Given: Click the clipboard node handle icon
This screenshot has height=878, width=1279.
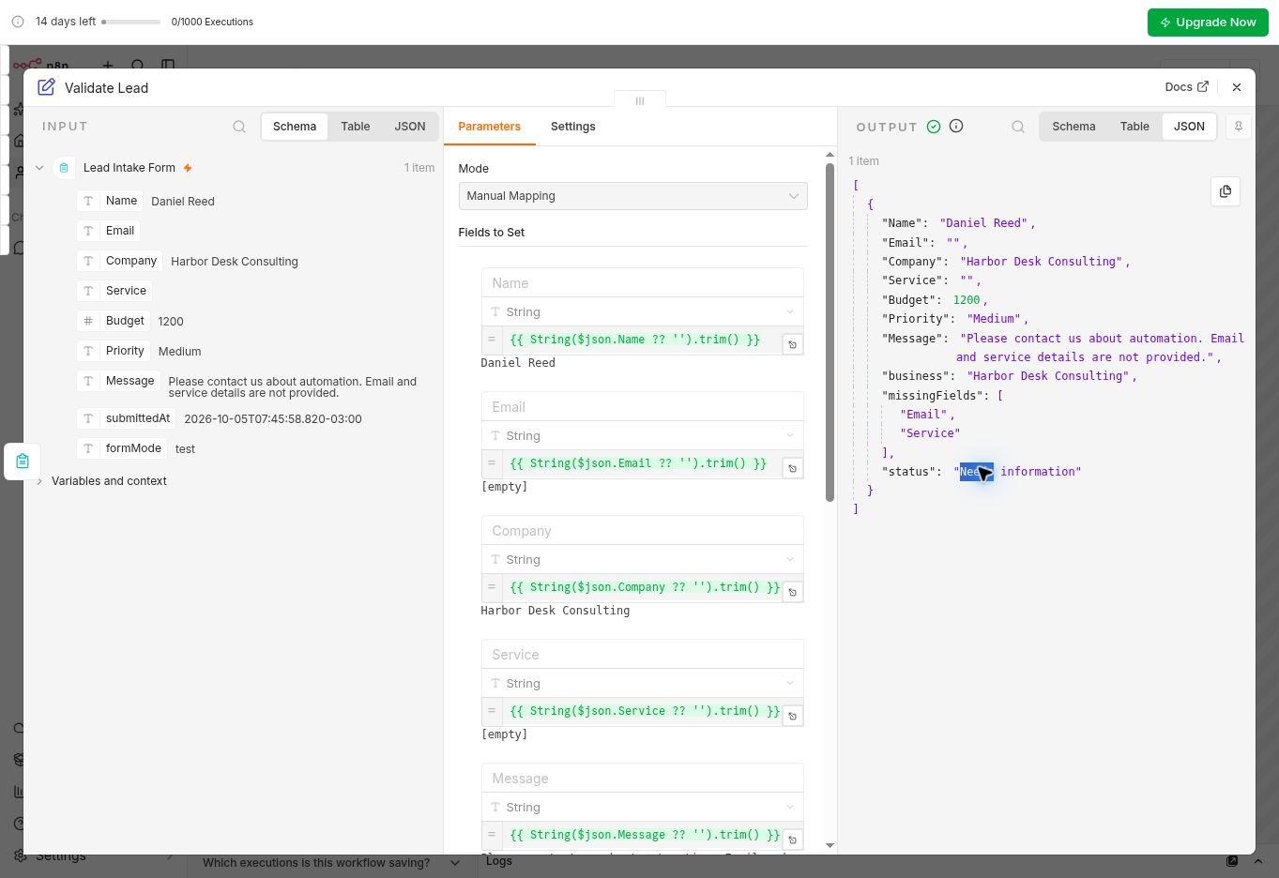Looking at the screenshot, I should pos(23,462).
